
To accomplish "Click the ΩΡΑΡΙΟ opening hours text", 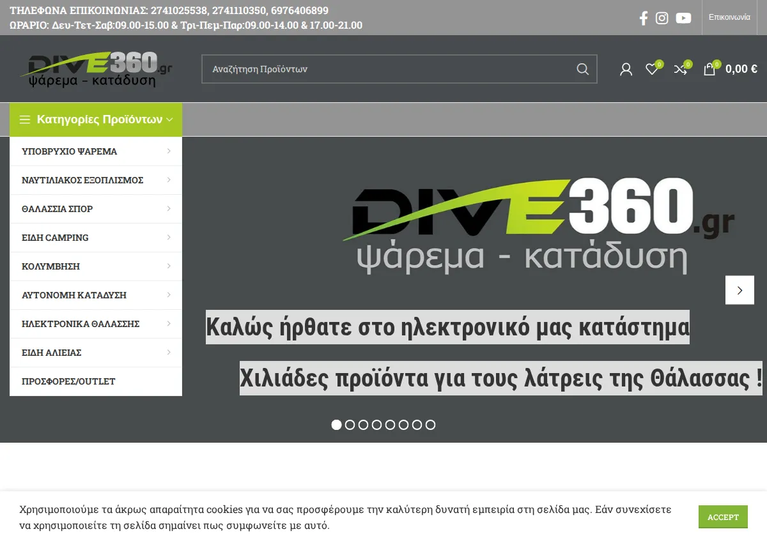I will tap(186, 26).
